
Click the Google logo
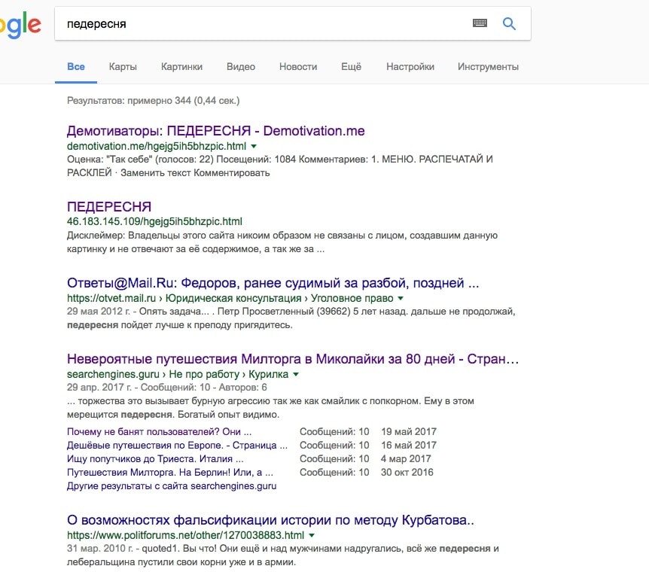[20, 25]
